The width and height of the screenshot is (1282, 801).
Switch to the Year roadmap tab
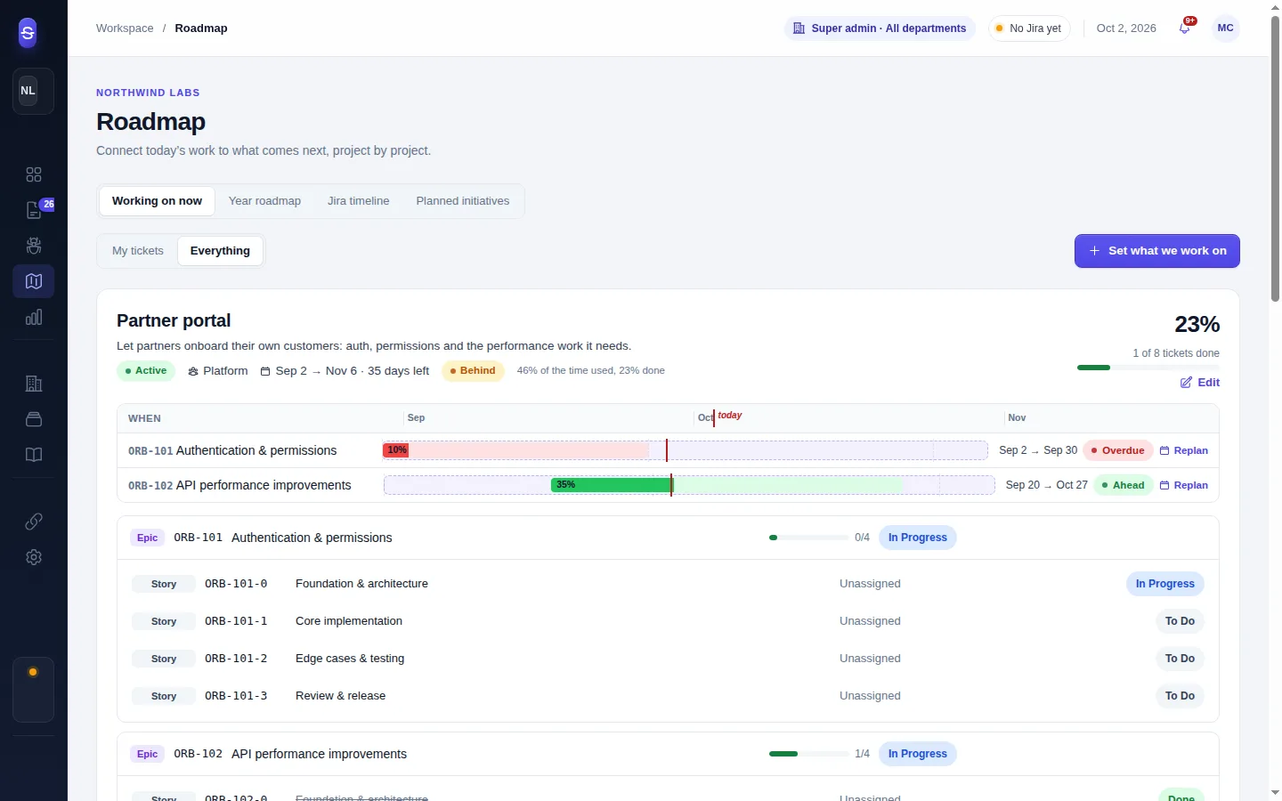(264, 201)
